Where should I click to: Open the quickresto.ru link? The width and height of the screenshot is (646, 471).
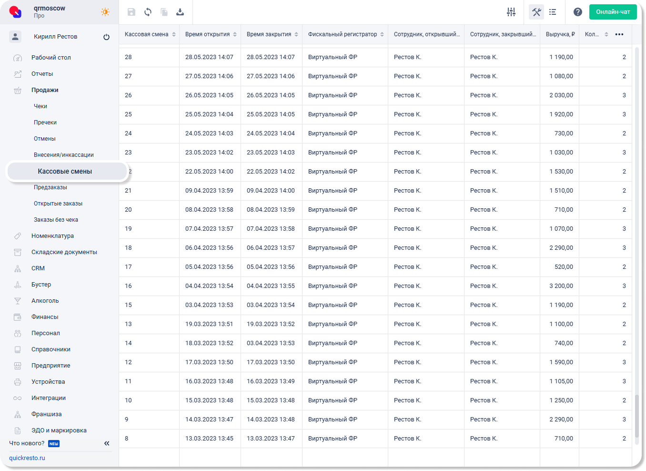coord(27,458)
